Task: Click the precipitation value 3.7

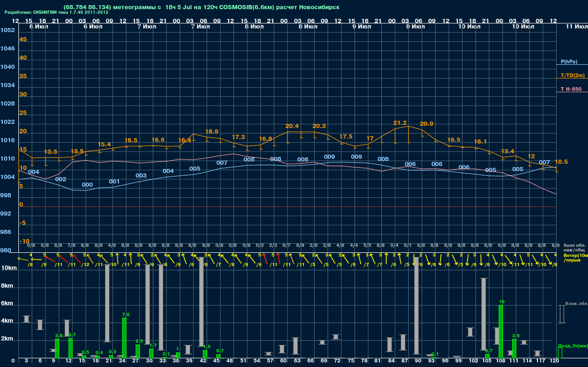Action: tap(72, 335)
